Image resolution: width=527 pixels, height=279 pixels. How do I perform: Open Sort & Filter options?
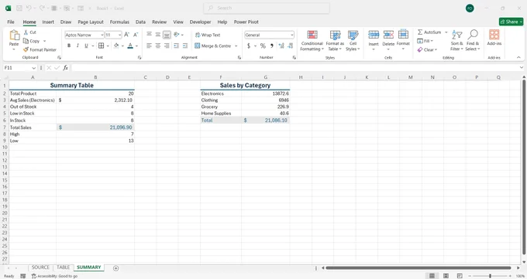456,40
